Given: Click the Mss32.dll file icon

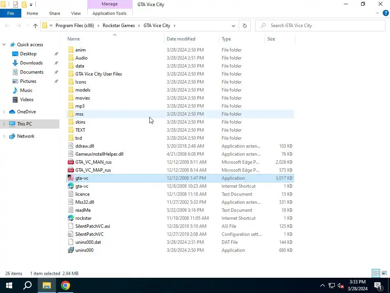Looking at the screenshot, I should (x=70, y=202).
